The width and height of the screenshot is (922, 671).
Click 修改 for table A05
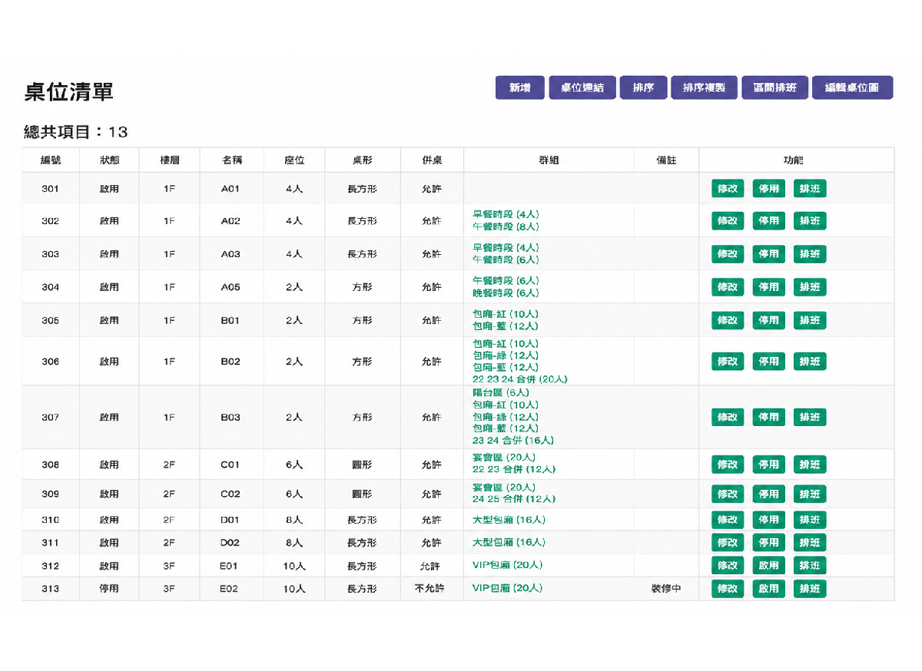coord(728,287)
